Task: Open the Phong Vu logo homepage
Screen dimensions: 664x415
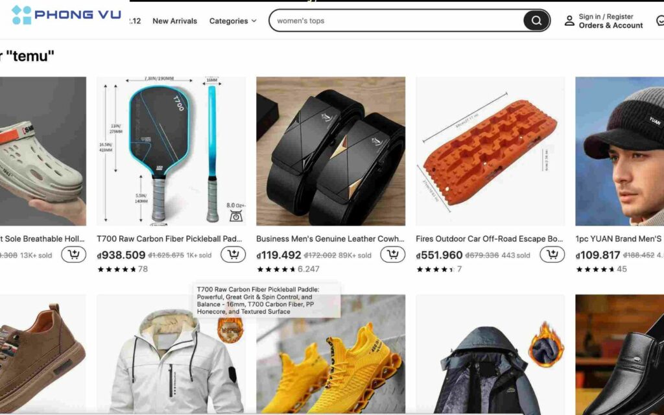Action: tap(66, 15)
